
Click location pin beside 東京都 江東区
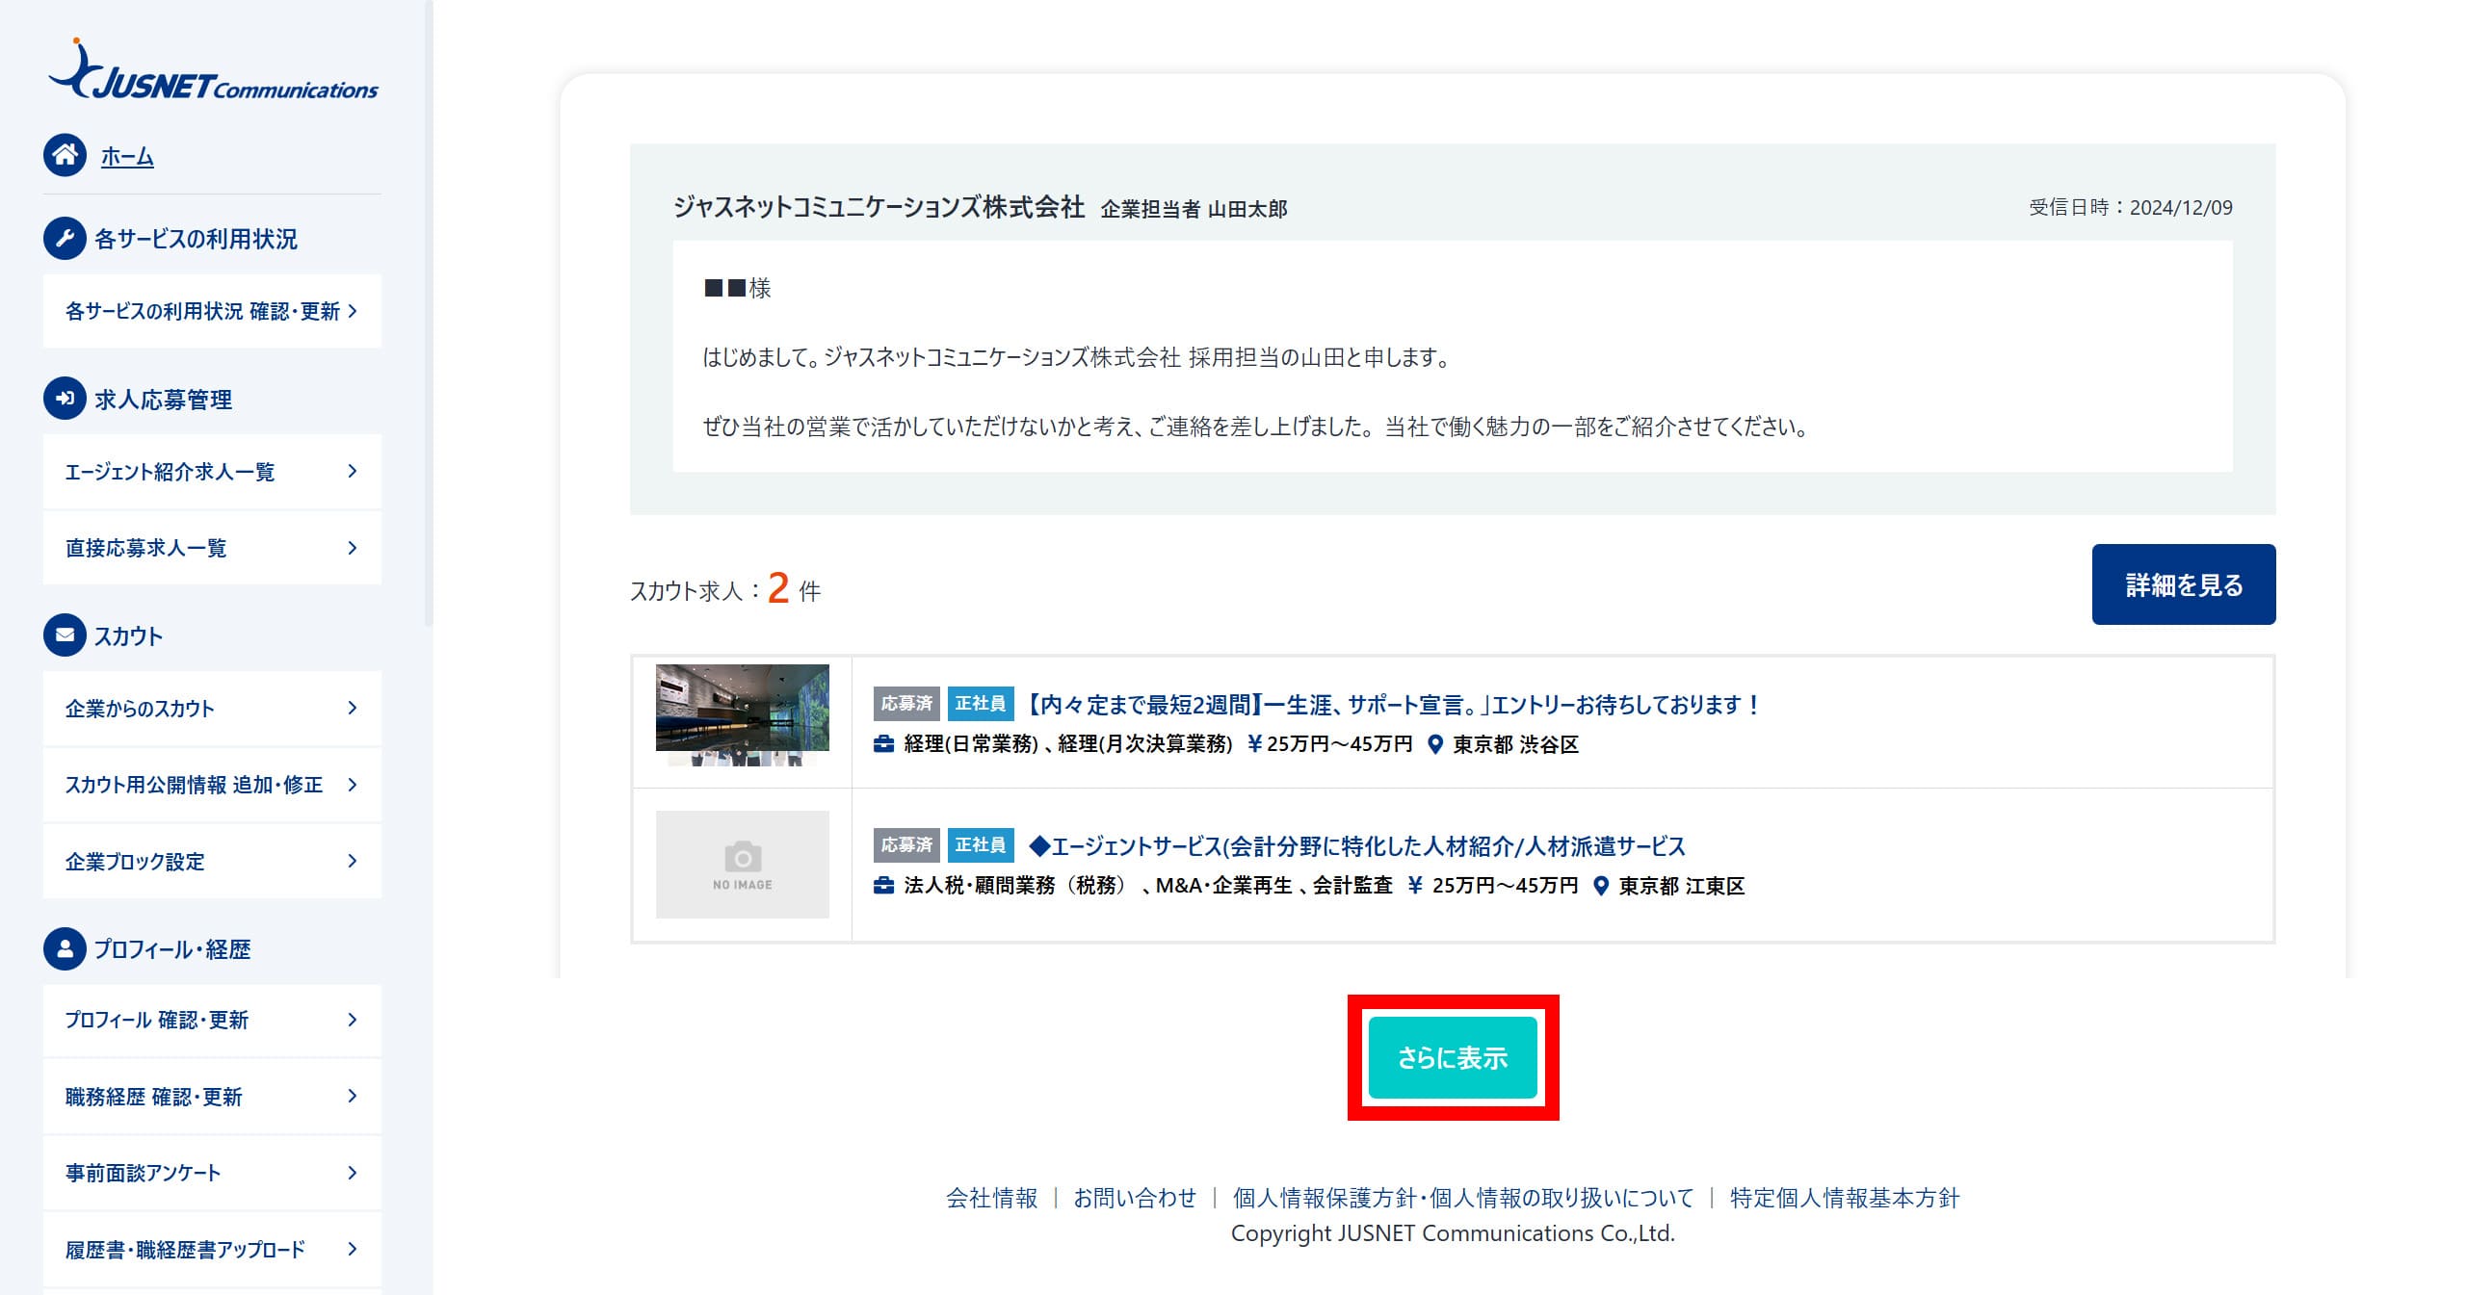tap(1600, 886)
